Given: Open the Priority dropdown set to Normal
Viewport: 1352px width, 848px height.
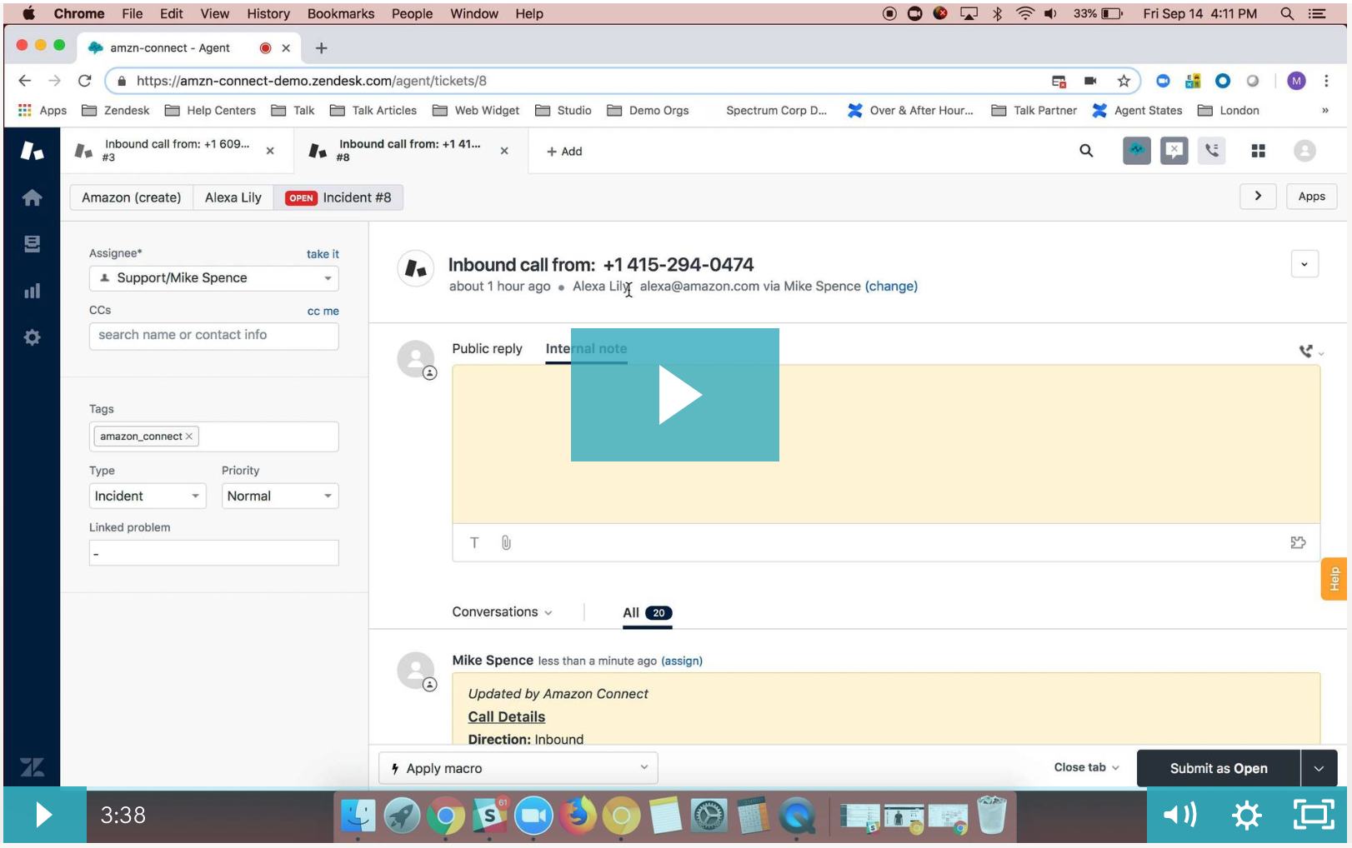Looking at the screenshot, I should click(279, 496).
